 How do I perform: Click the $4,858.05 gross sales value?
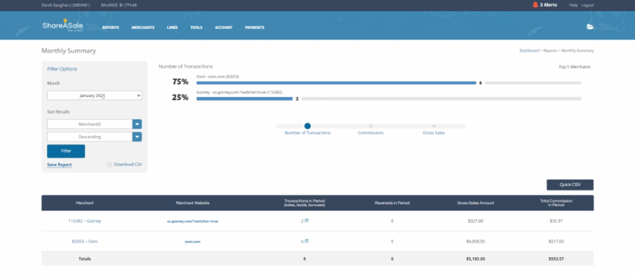(x=475, y=241)
